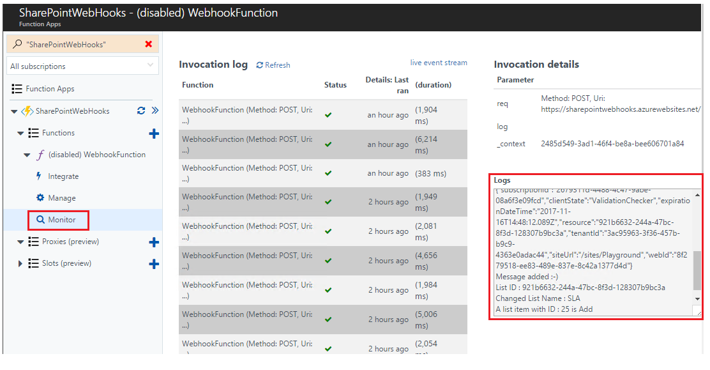710x370 pixels.
Task: Click success checkmark on 4,656 ms row
Action: [328, 261]
